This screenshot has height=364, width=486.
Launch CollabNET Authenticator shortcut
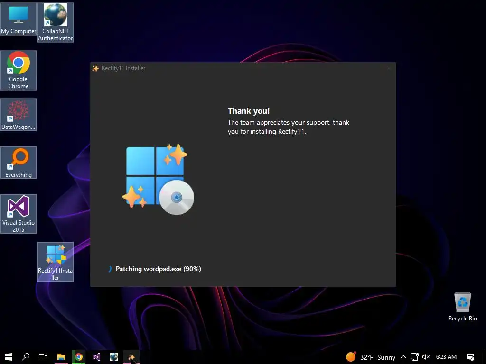[x=56, y=22]
